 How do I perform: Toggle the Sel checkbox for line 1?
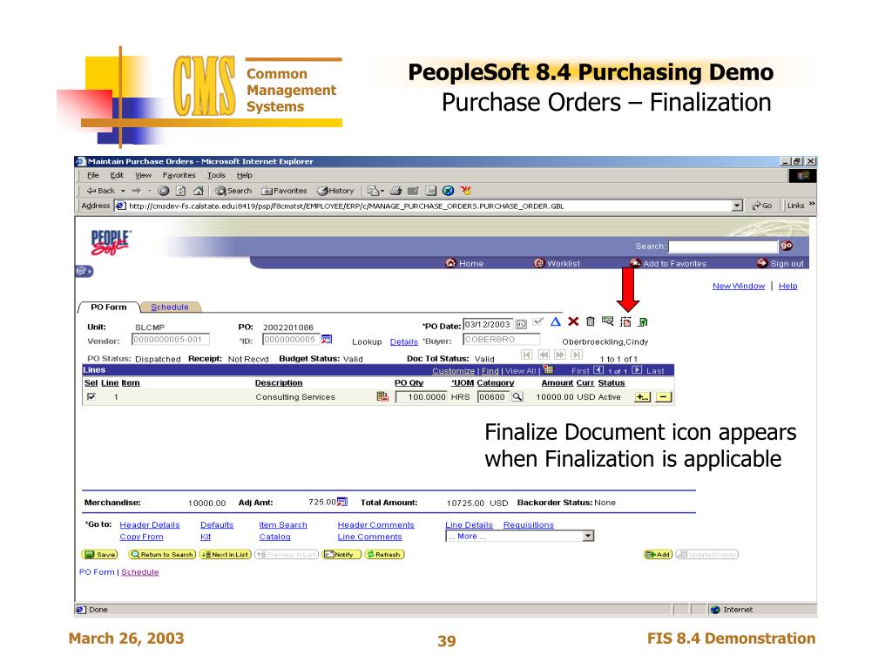point(91,396)
